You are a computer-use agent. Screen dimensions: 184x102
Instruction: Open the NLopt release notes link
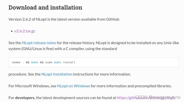39,43
